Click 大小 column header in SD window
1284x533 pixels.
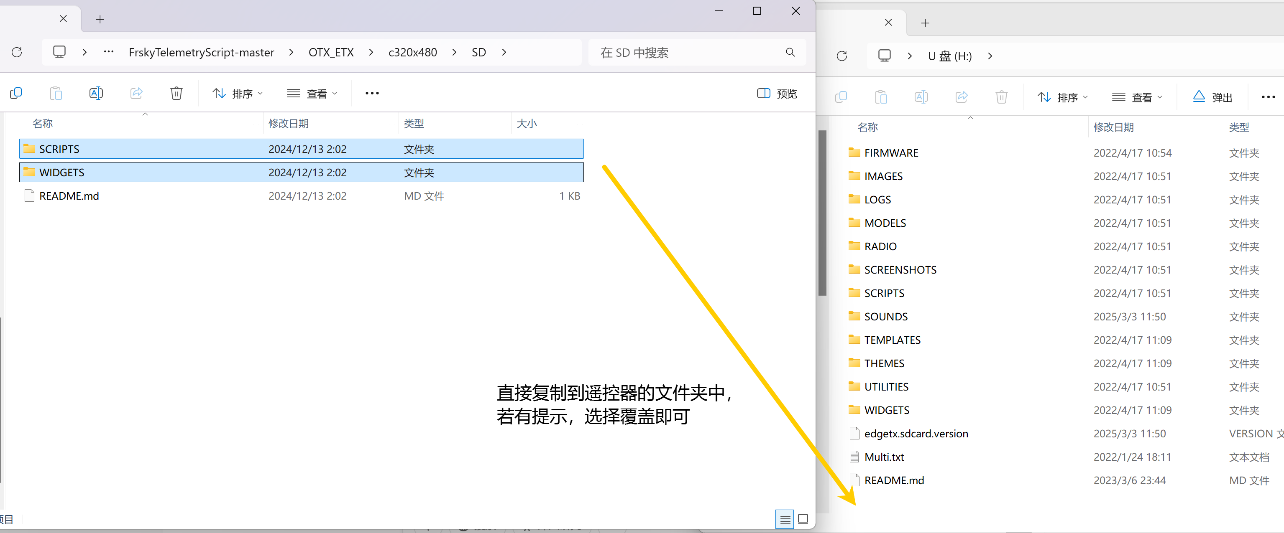coord(527,123)
